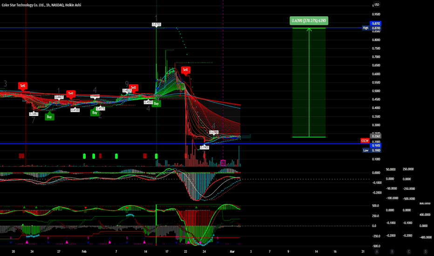Viewport: 434px width, 256px height.
Task: Click the 0.4550 pivot label
Action: click(x=149, y=102)
